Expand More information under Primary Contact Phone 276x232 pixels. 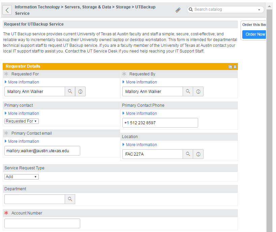click(x=140, y=113)
